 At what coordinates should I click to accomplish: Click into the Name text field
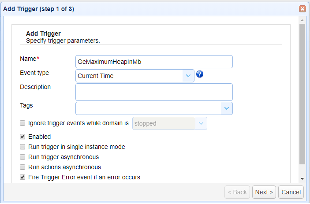coord(154,62)
